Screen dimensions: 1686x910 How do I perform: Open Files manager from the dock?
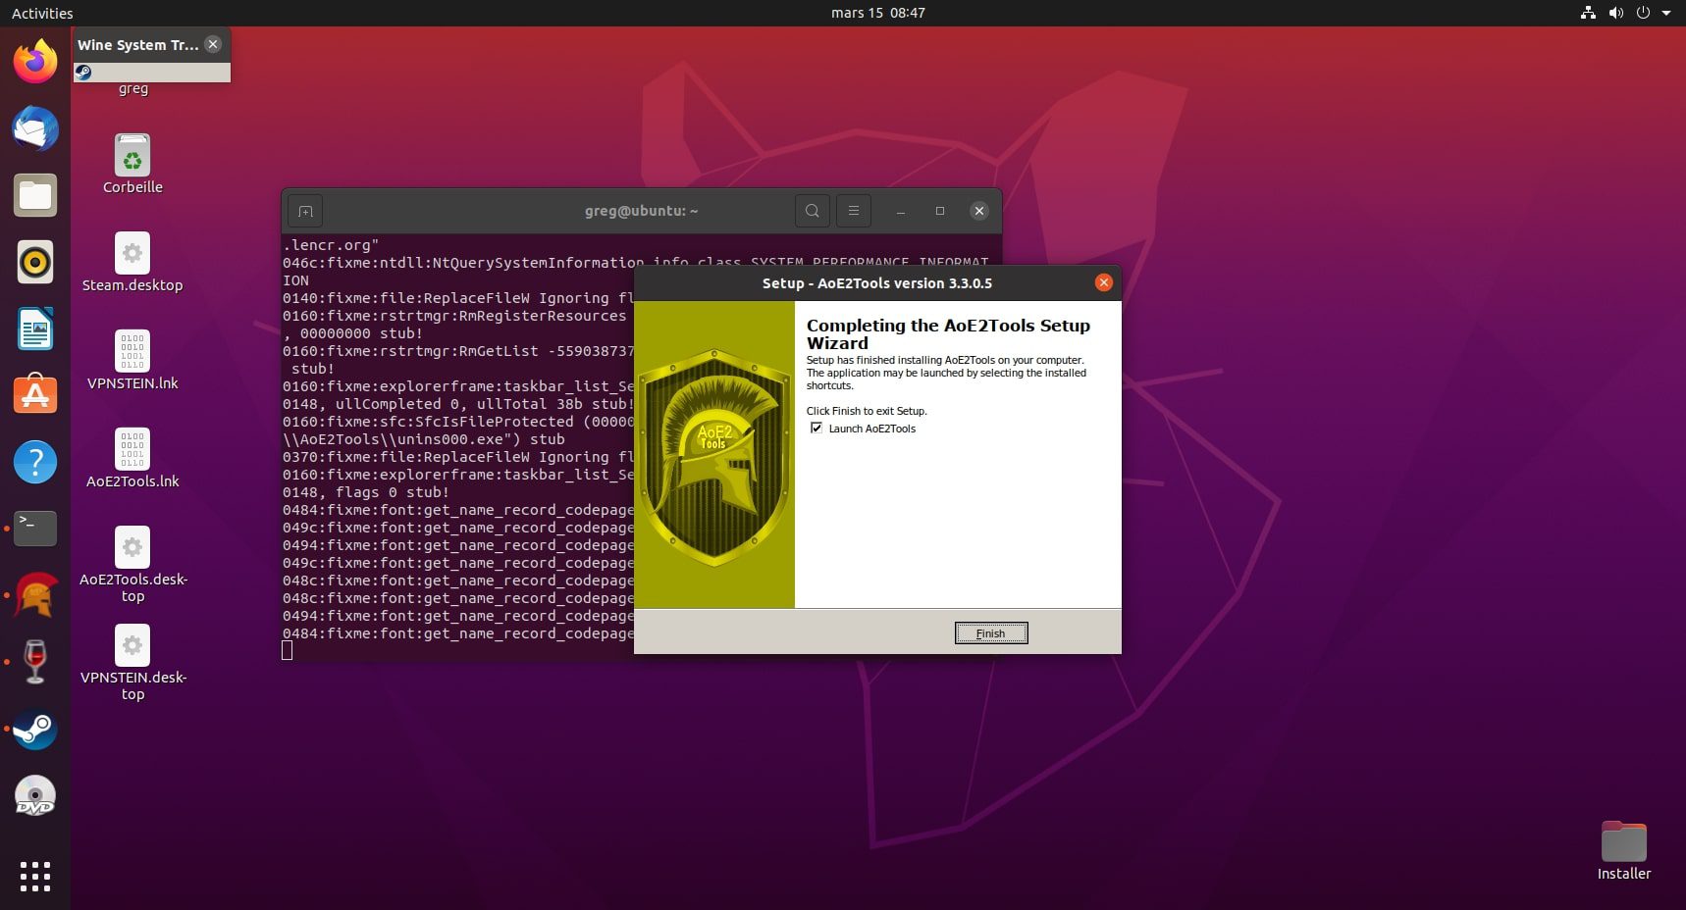click(x=35, y=195)
